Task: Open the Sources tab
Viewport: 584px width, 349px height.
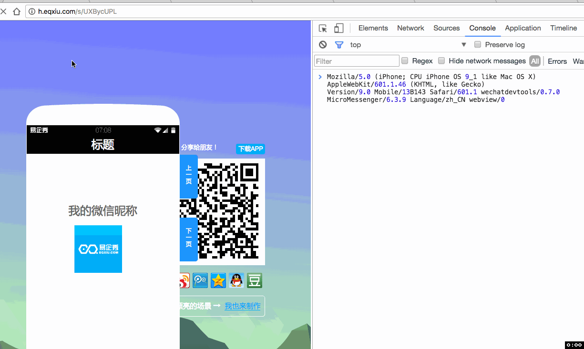Action: 447,28
